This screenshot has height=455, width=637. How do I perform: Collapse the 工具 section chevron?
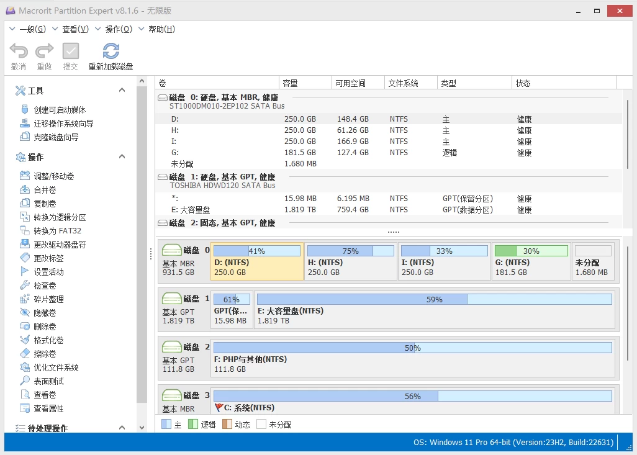coord(122,91)
